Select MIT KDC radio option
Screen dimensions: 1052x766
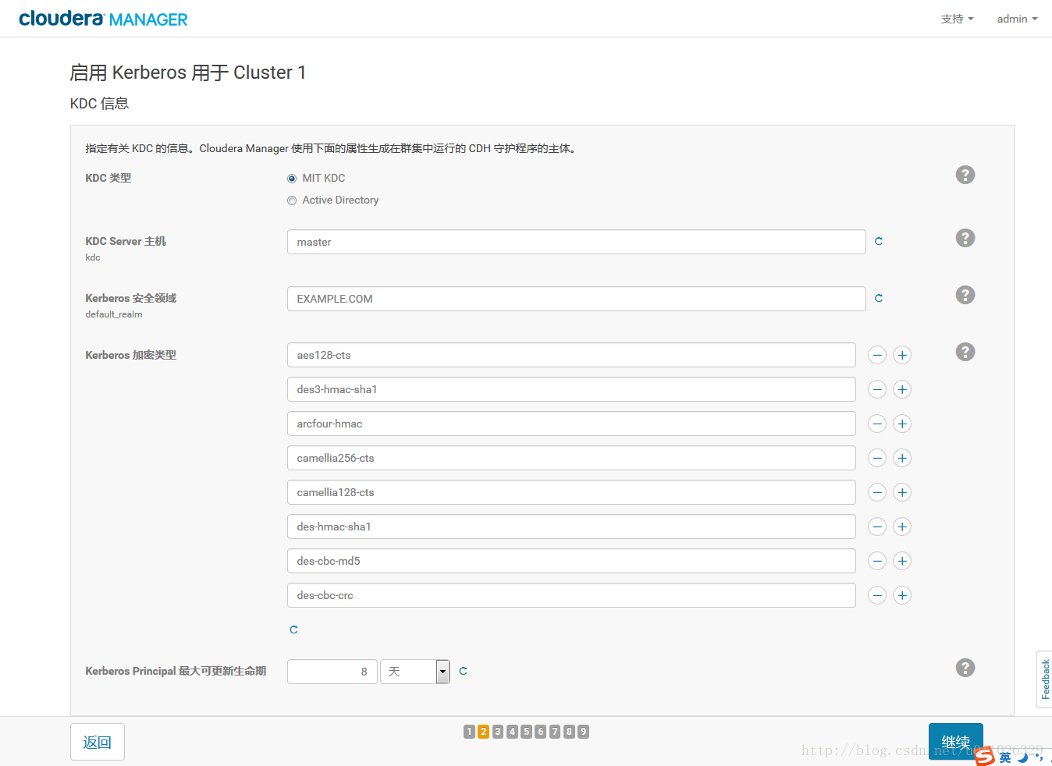coord(292,179)
